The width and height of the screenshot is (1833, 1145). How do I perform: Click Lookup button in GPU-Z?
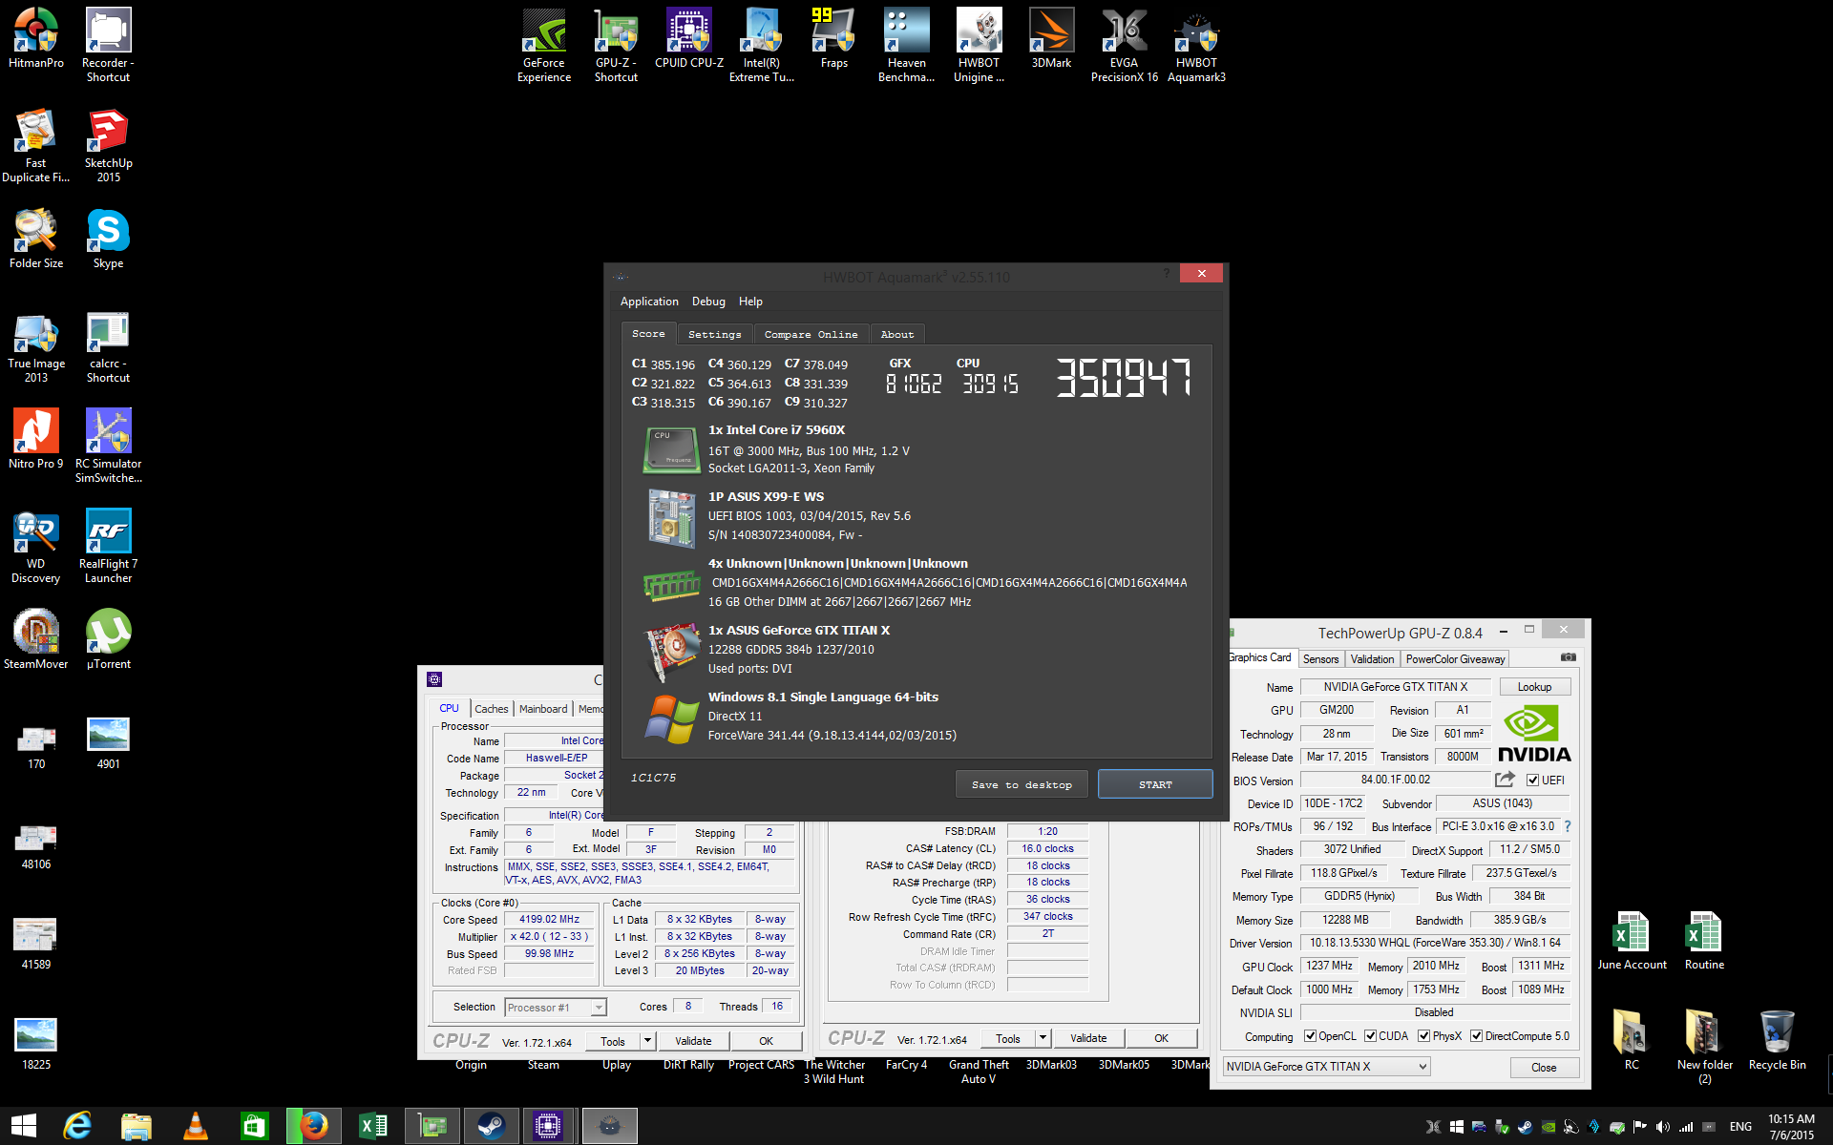(1534, 687)
